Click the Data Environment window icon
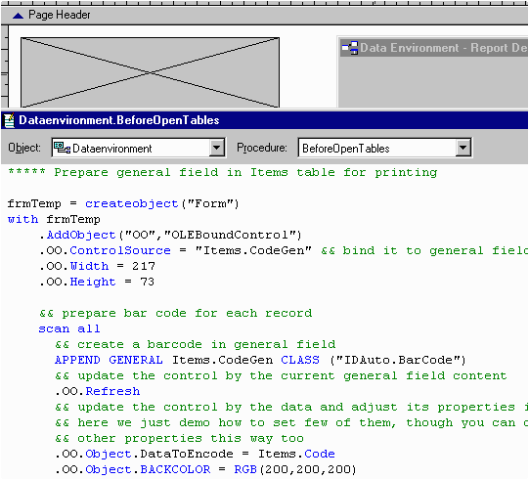Screen dimensions: 529x480 click(x=349, y=48)
